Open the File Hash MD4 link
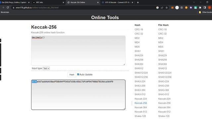212x119 pixels. (x=161, y=42)
